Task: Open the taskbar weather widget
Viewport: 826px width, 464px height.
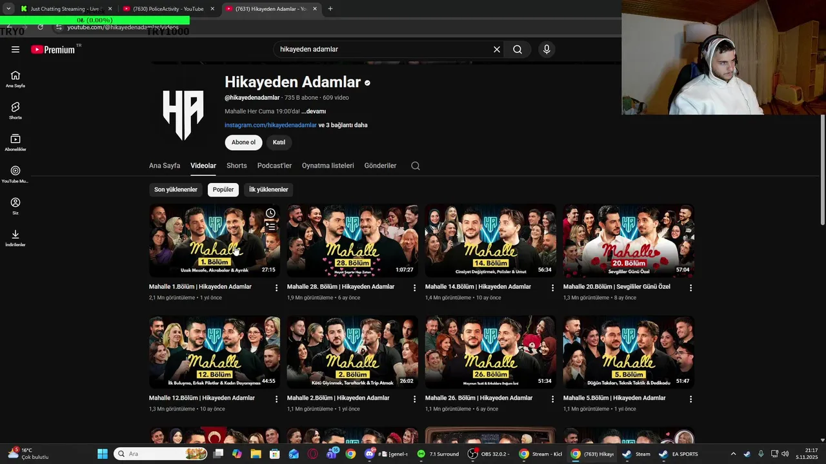Action: 28,454
